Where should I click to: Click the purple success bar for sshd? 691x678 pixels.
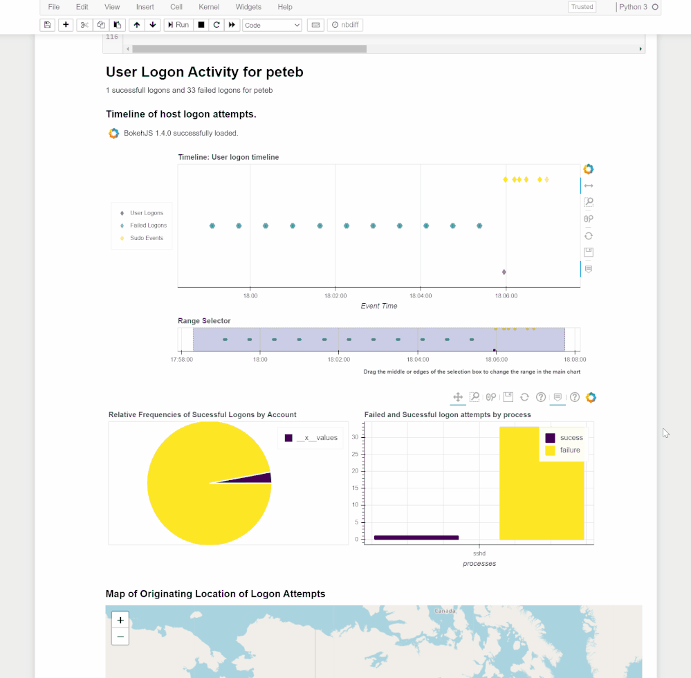pyautogui.click(x=416, y=538)
